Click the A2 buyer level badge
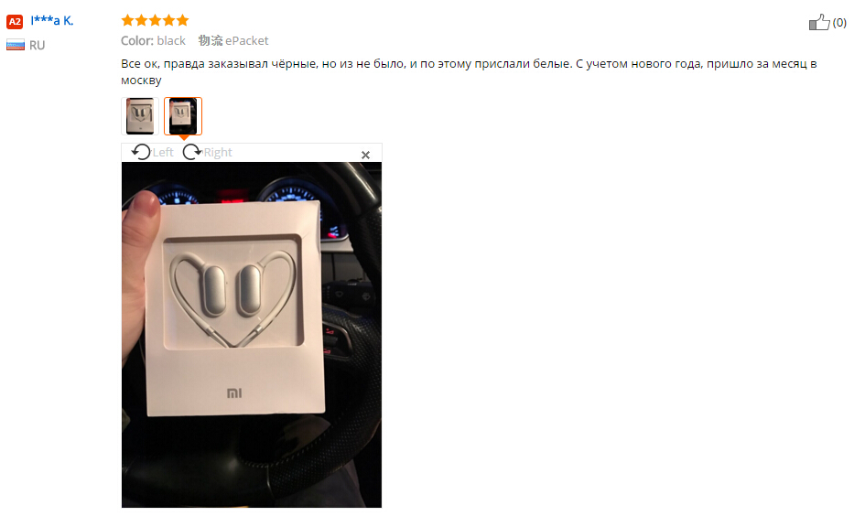This screenshot has height=516, width=854. (x=15, y=22)
